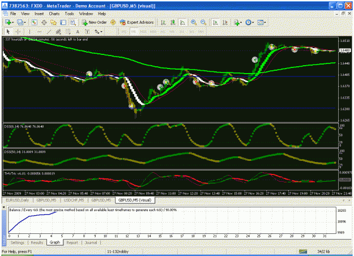Open the tester Settings tab

18,242
